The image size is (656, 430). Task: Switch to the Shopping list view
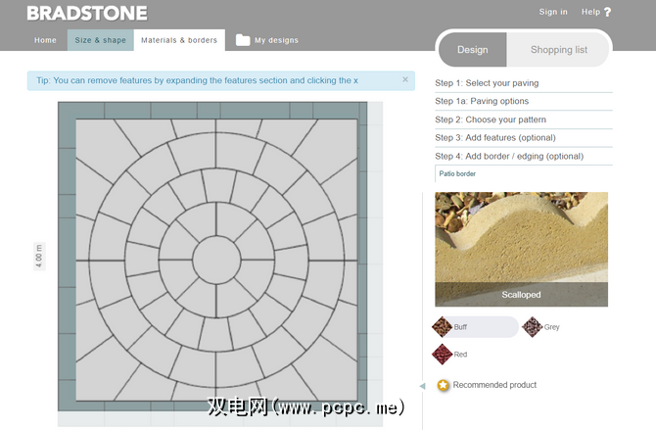click(559, 50)
